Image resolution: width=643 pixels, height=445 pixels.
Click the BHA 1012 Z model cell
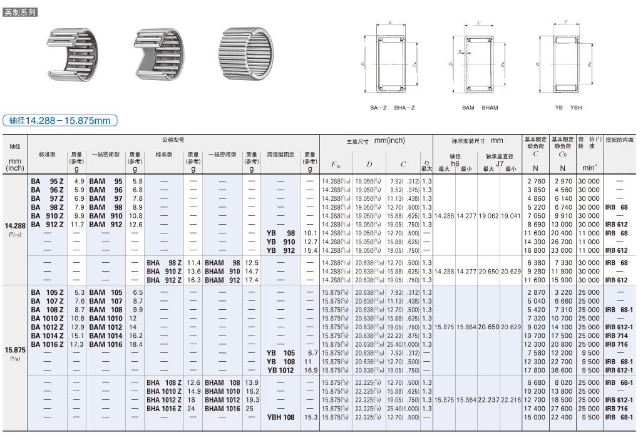164,400
